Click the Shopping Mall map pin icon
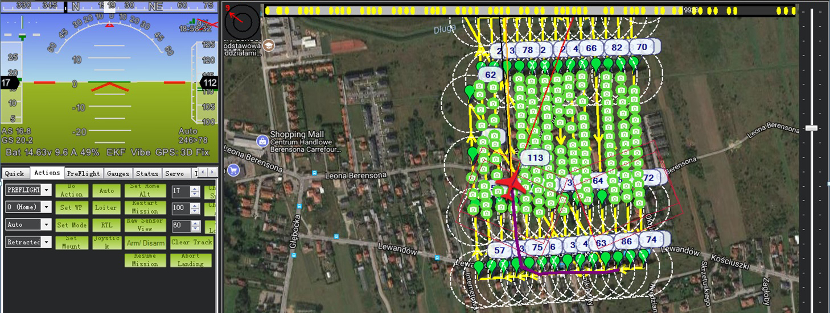Image resolution: width=830 pixels, height=313 pixels. coord(262,140)
